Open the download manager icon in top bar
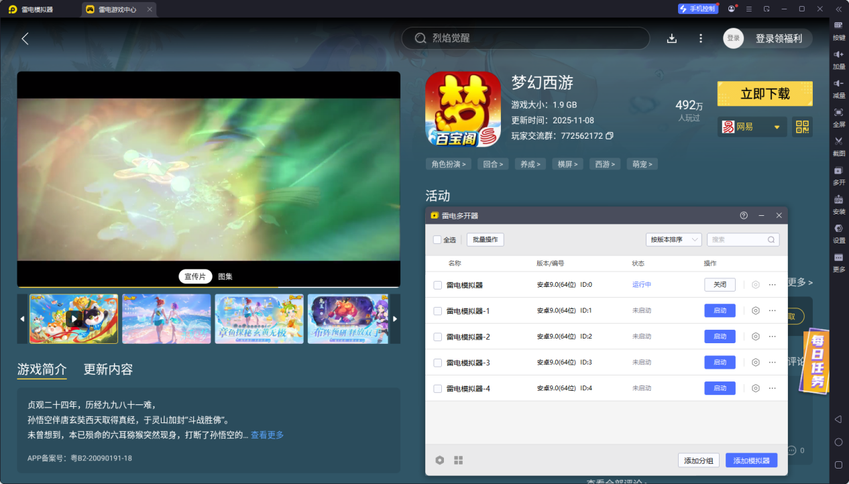Viewport: 849px width, 484px height. (x=671, y=38)
